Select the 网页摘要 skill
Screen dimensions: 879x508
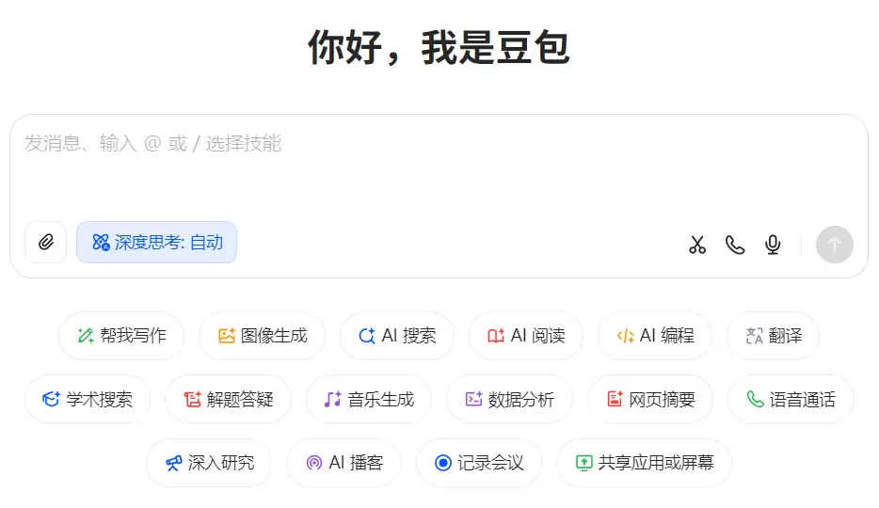[x=650, y=399]
